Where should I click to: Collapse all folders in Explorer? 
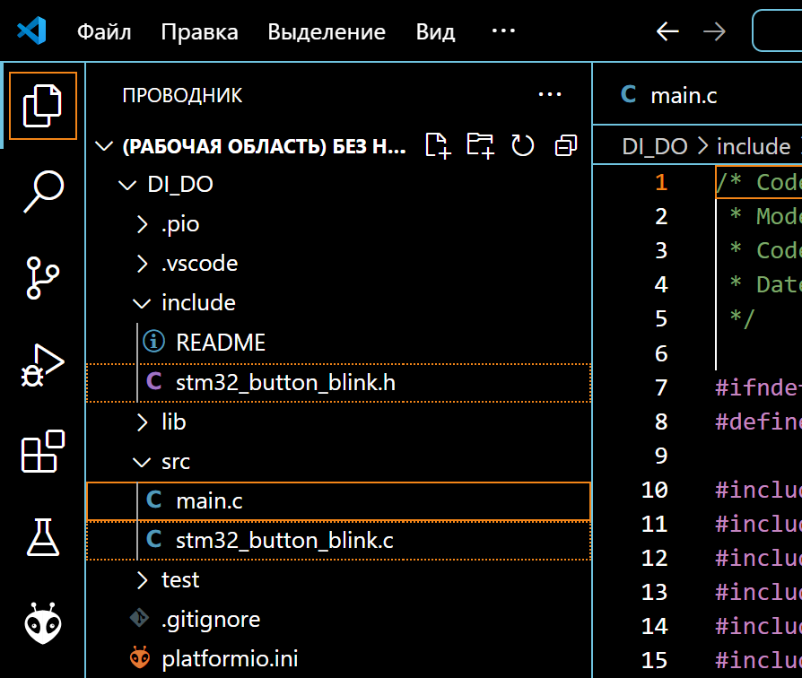[x=564, y=145]
